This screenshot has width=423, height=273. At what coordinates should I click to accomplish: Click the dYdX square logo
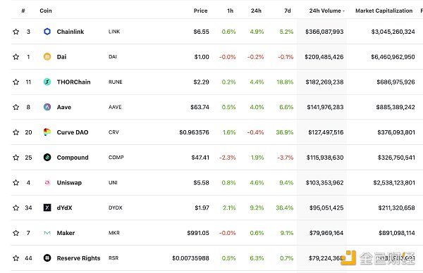pos(47,208)
